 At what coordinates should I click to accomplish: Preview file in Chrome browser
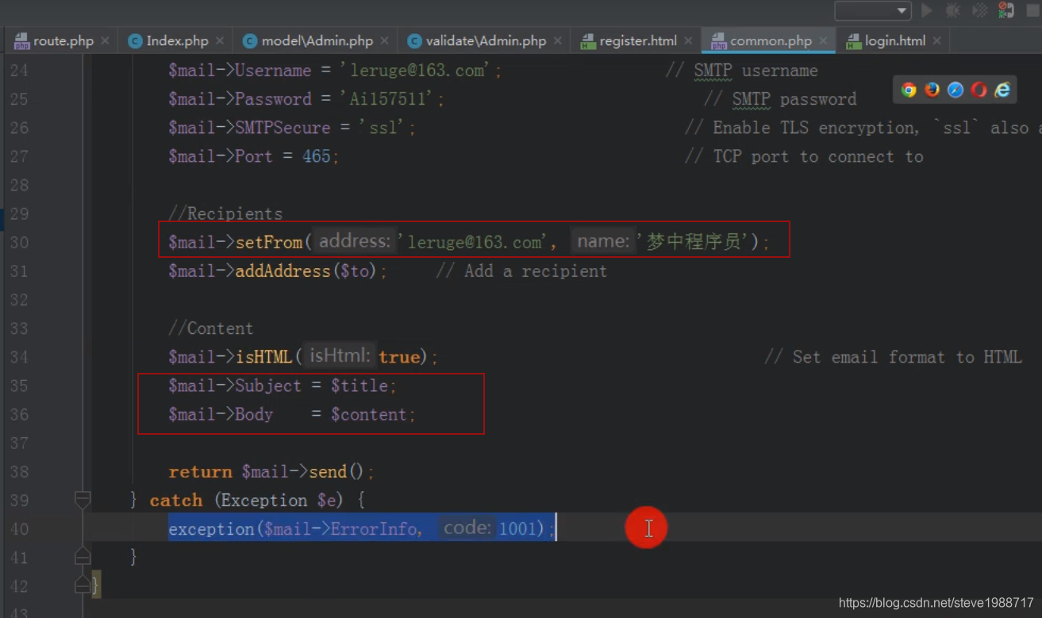click(909, 90)
